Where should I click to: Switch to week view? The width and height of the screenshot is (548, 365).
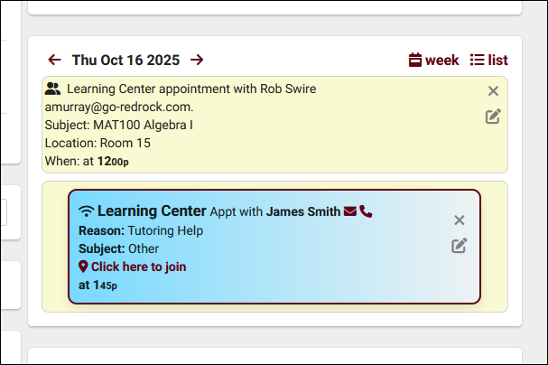point(433,61)
